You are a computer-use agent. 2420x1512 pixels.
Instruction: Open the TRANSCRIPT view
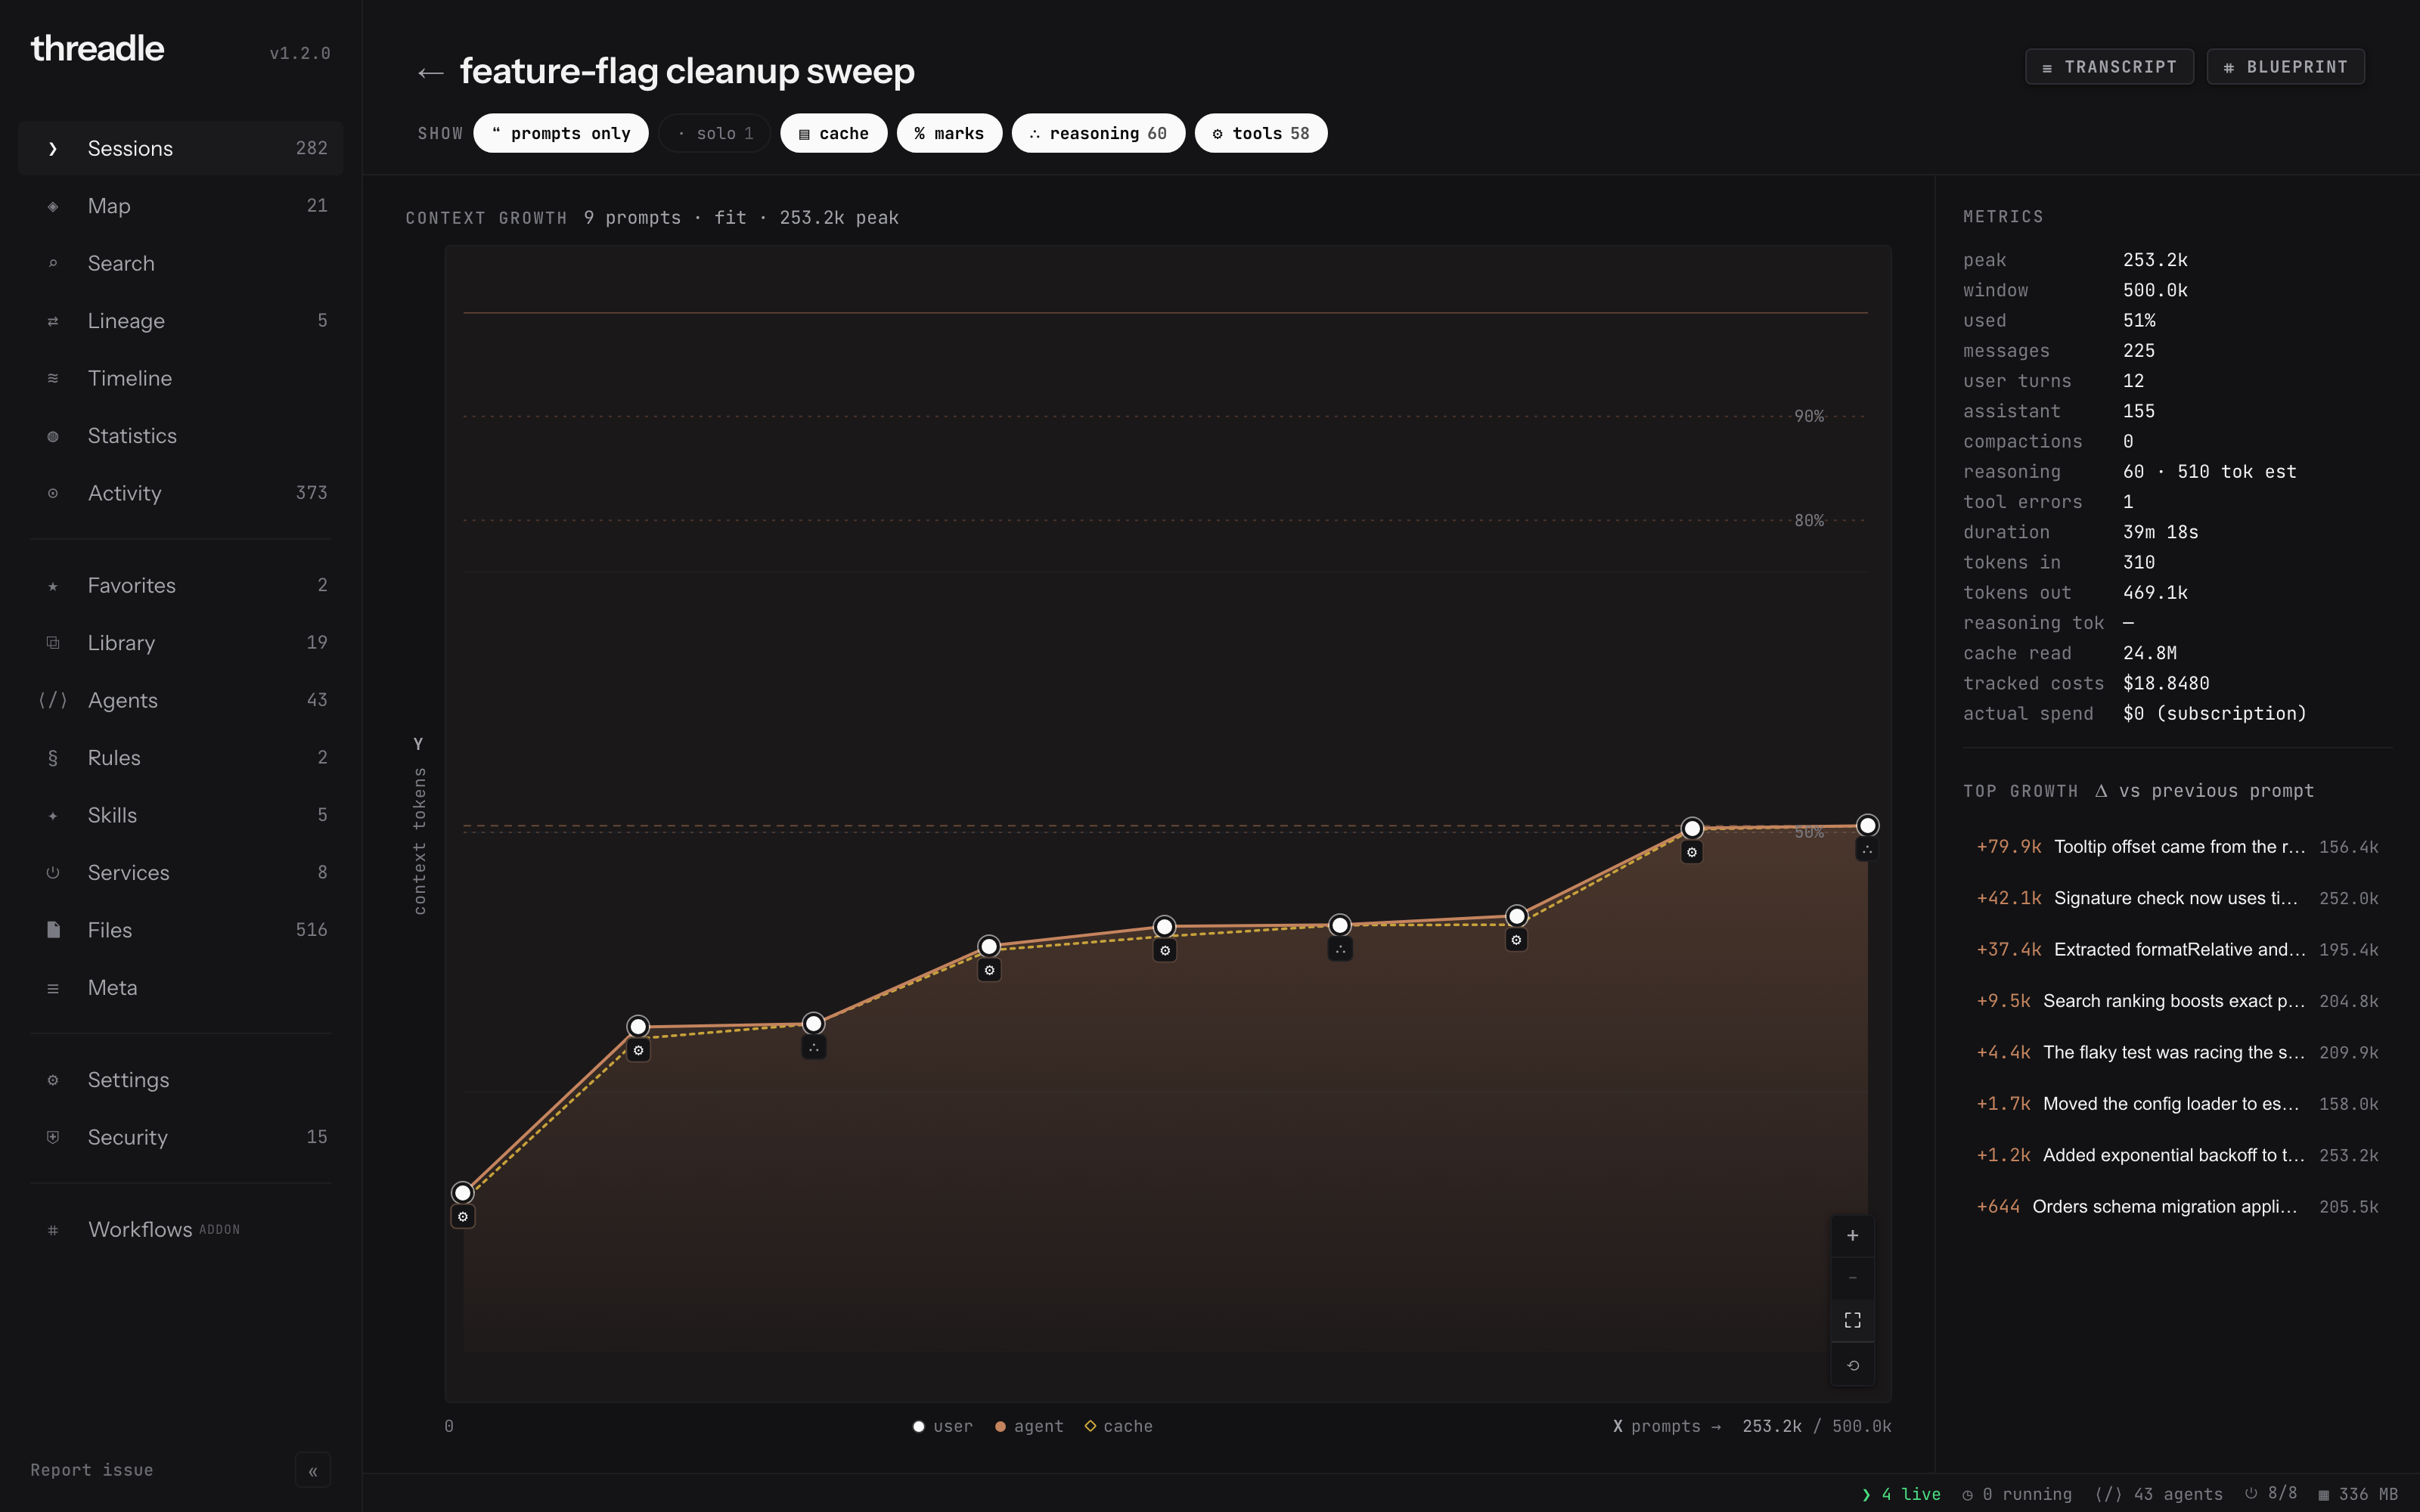[2109, 67]
